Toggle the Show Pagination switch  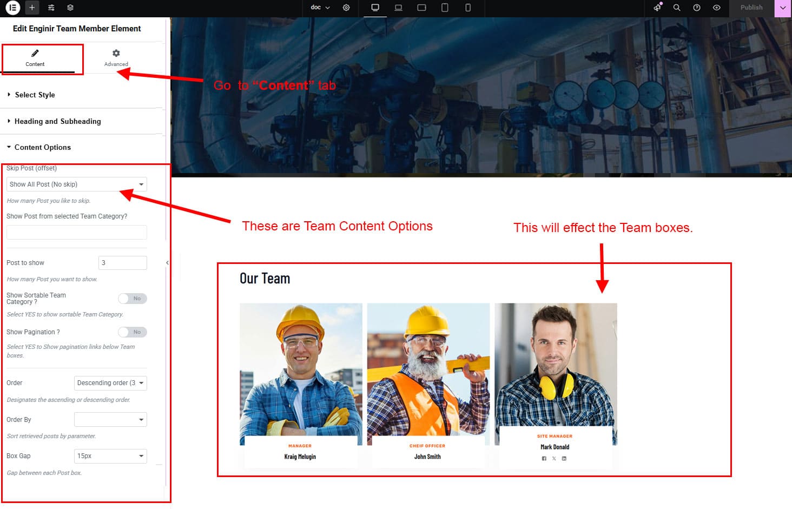(133, 332)
